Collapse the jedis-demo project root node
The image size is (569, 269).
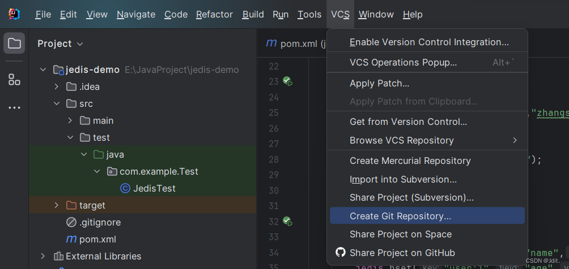tap(43, 70)
